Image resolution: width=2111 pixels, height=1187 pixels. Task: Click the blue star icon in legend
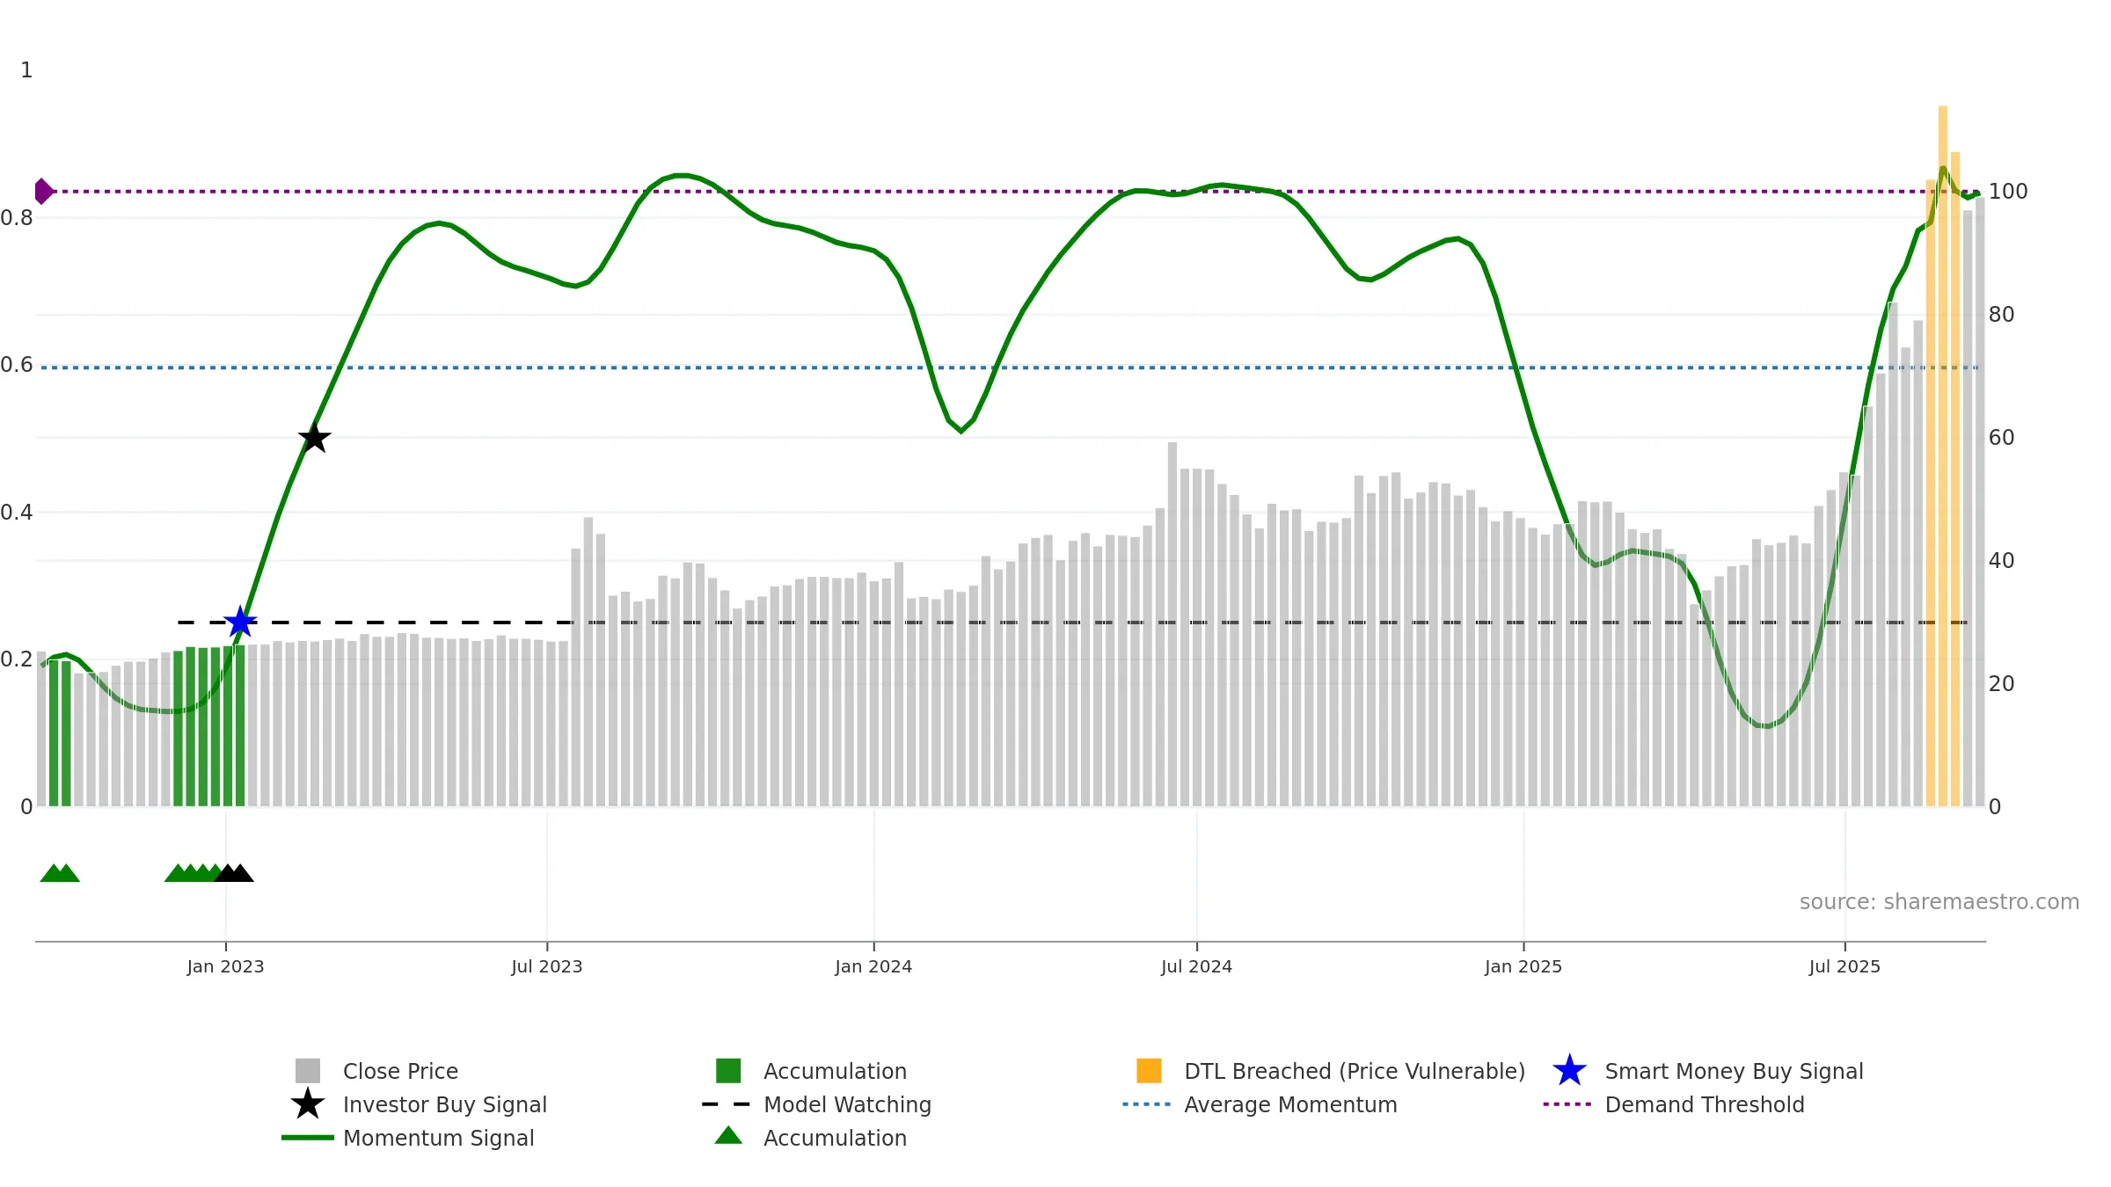click(x=1569, y=1070)
